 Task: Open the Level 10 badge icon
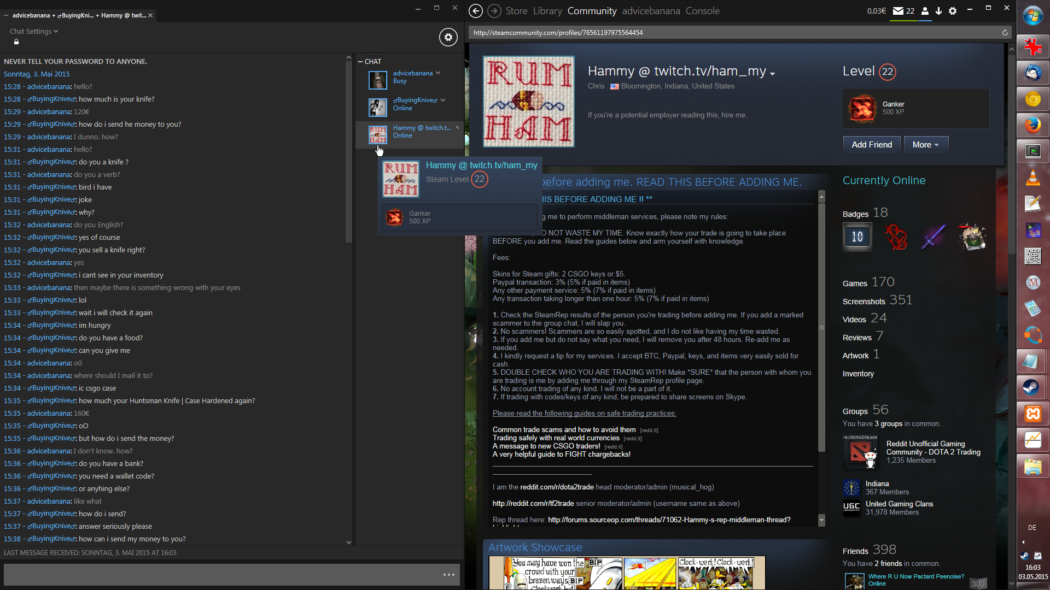857,237
